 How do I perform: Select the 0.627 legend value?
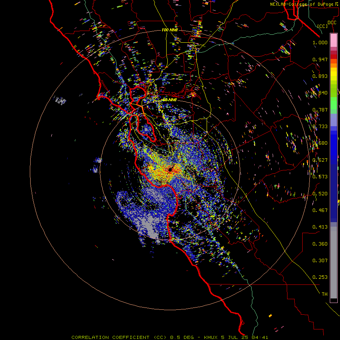320,160
